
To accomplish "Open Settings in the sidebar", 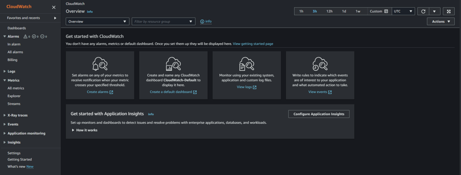I will pos(14,153).
